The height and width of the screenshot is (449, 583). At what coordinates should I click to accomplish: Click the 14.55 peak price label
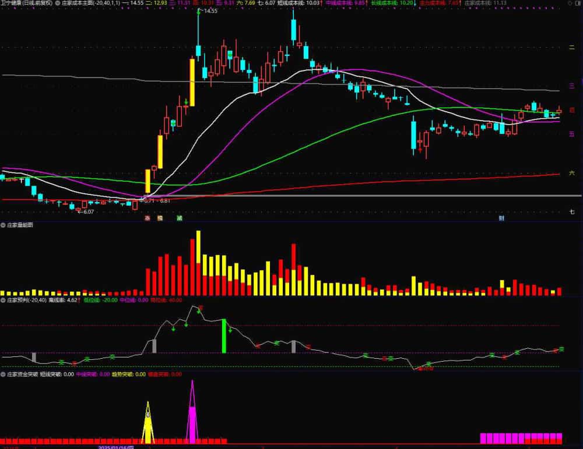[210, 10]
